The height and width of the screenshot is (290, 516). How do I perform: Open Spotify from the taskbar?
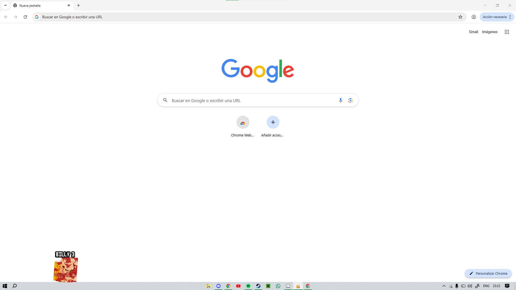pyautogui.click(x=248, y=286)
